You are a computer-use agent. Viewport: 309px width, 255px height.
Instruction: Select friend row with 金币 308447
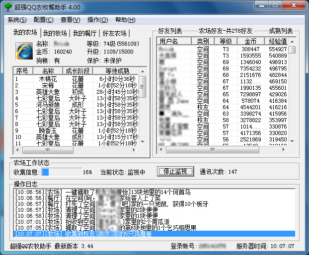[223, 49]
